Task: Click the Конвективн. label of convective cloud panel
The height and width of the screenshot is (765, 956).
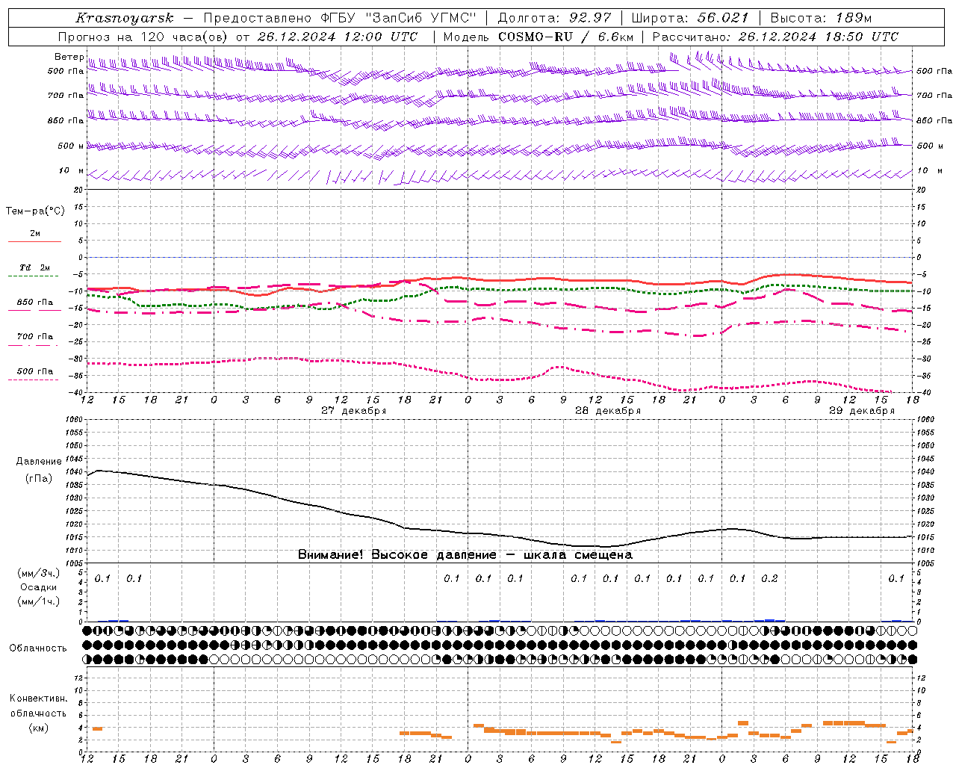Action: 38,699
